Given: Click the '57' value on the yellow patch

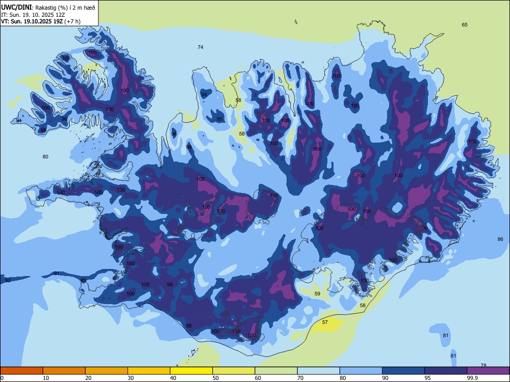Looking at the screenshot, I should [x=325, y=322].
